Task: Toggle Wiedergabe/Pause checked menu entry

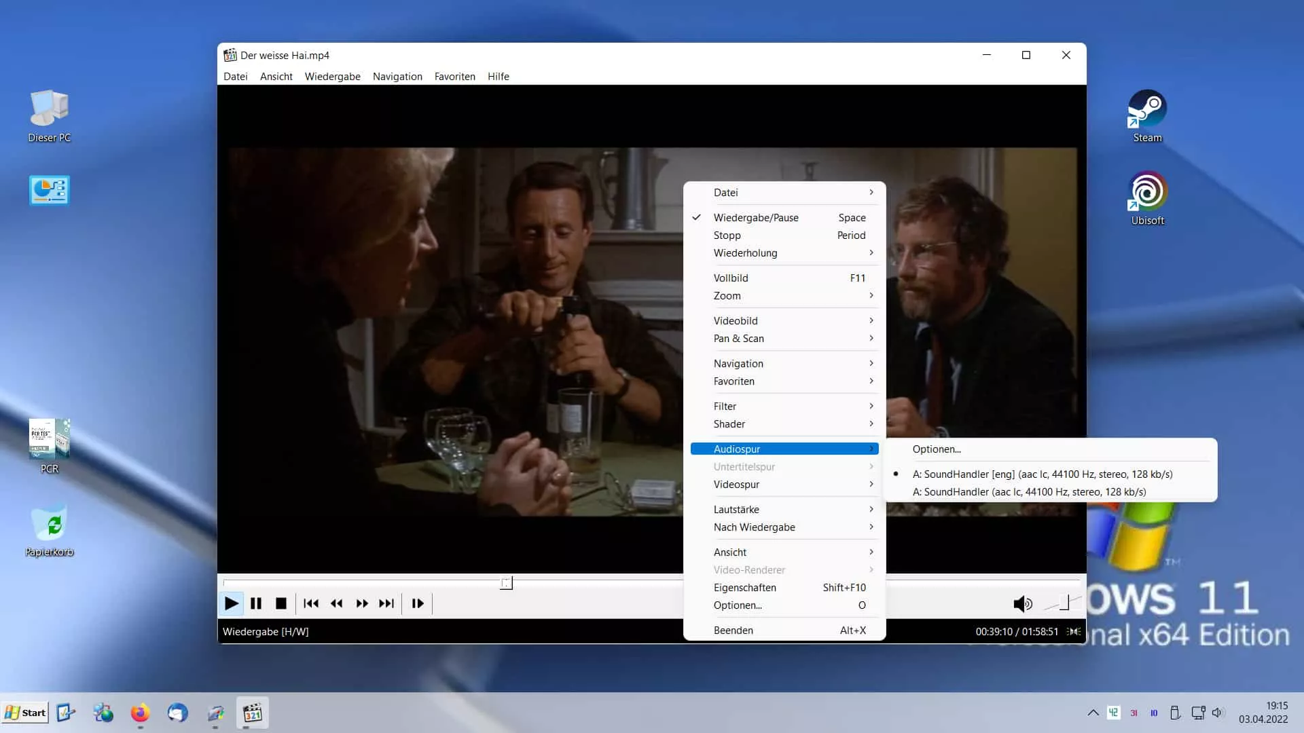Action: (x=784, y=218)
